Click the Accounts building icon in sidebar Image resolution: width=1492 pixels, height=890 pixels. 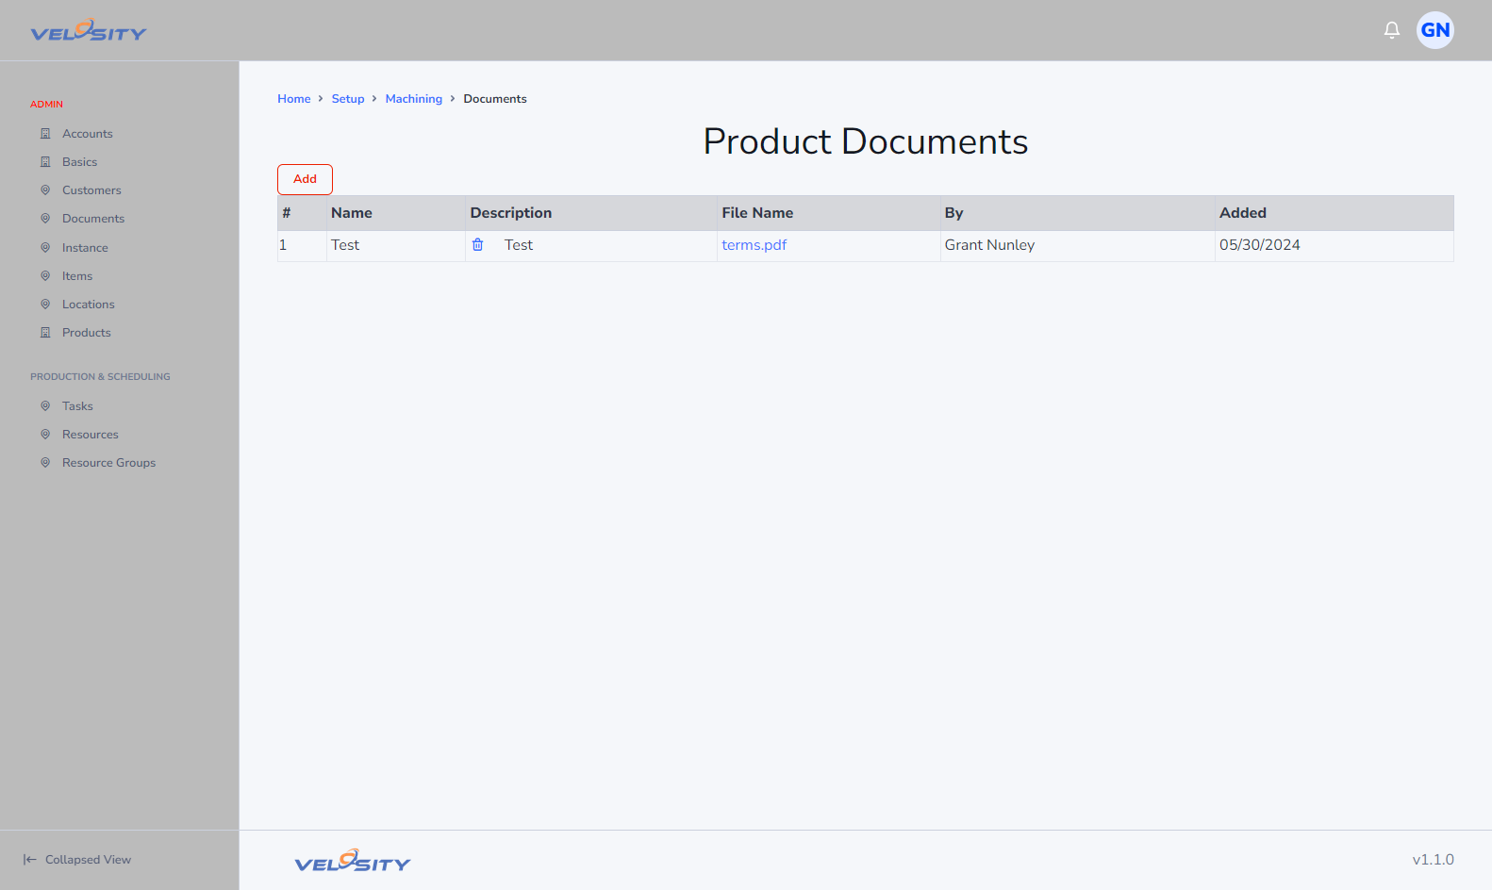(45, 134)
